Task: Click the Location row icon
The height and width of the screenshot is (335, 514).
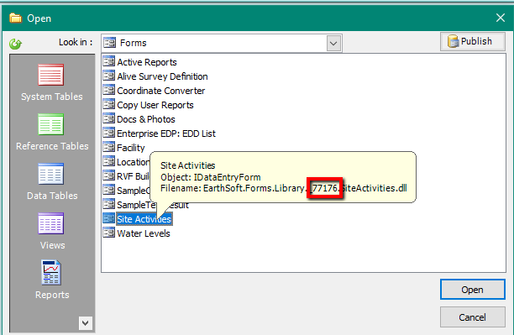Action: pyautogui.click(x=109, y=161)
